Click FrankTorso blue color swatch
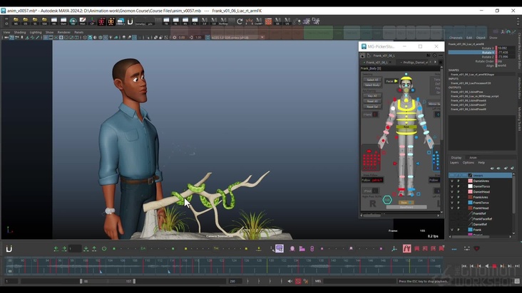 click(x=471, y=203)
